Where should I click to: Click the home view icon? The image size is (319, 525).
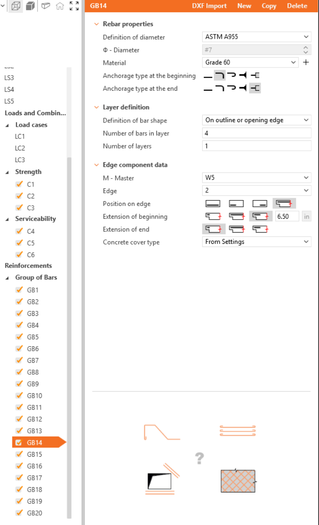[x=60, y=6]
